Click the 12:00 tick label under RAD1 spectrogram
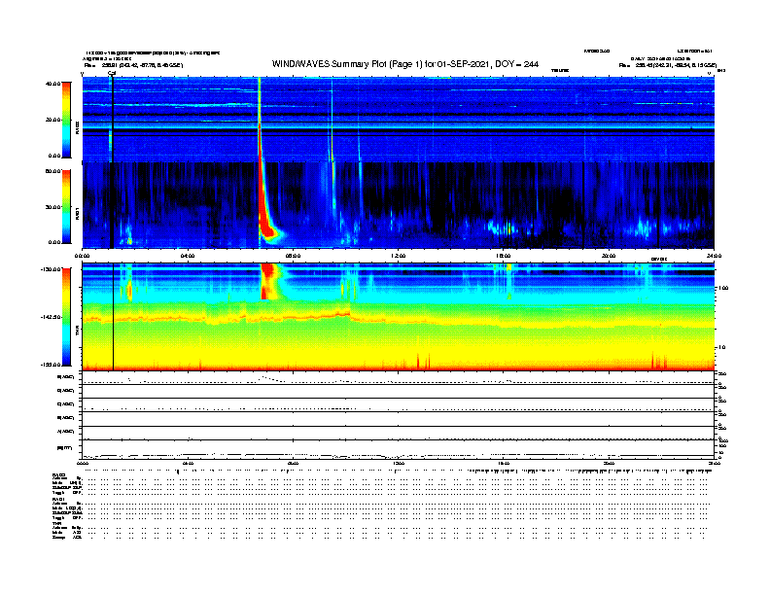The height and width of the screenshot is (595, 770). (x=399, y=256)
